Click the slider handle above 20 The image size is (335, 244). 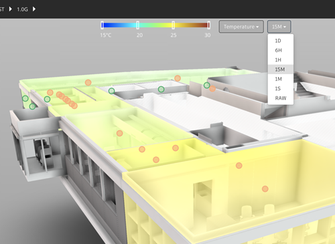coord(138,25)
